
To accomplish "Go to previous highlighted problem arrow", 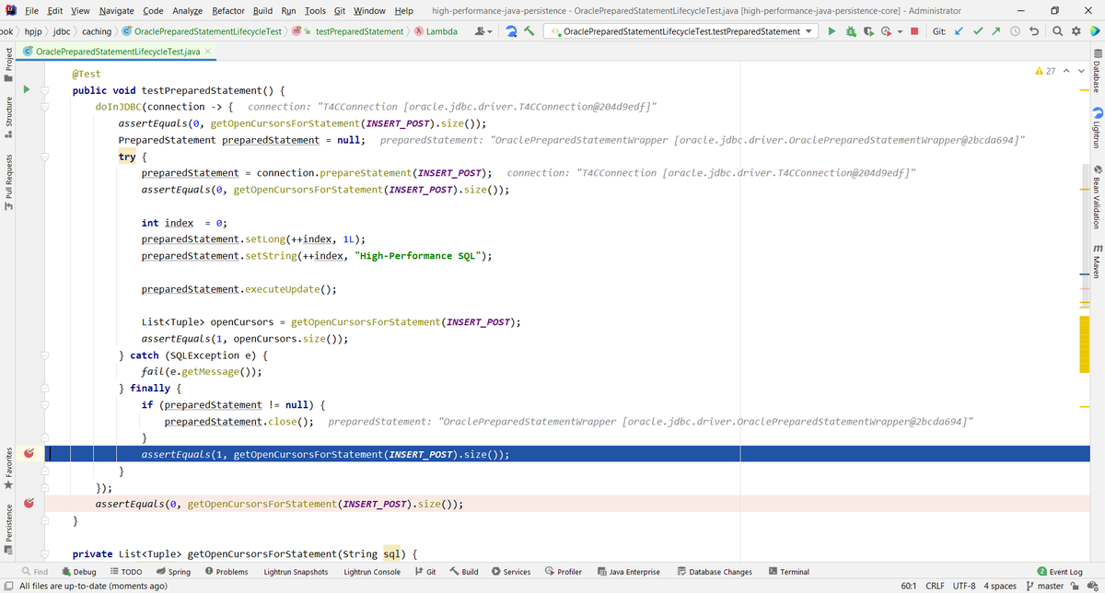I will pyautogui.click(x=1066, y=71).
